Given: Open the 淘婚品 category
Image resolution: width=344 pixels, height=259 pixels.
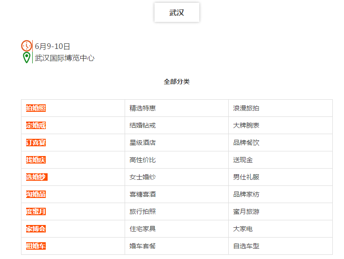Looking at the screenshot, I should coord(36,194).
